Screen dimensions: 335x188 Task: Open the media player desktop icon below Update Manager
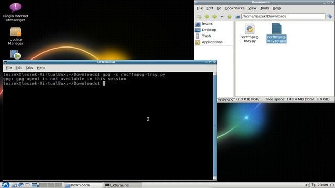point(16,55)
